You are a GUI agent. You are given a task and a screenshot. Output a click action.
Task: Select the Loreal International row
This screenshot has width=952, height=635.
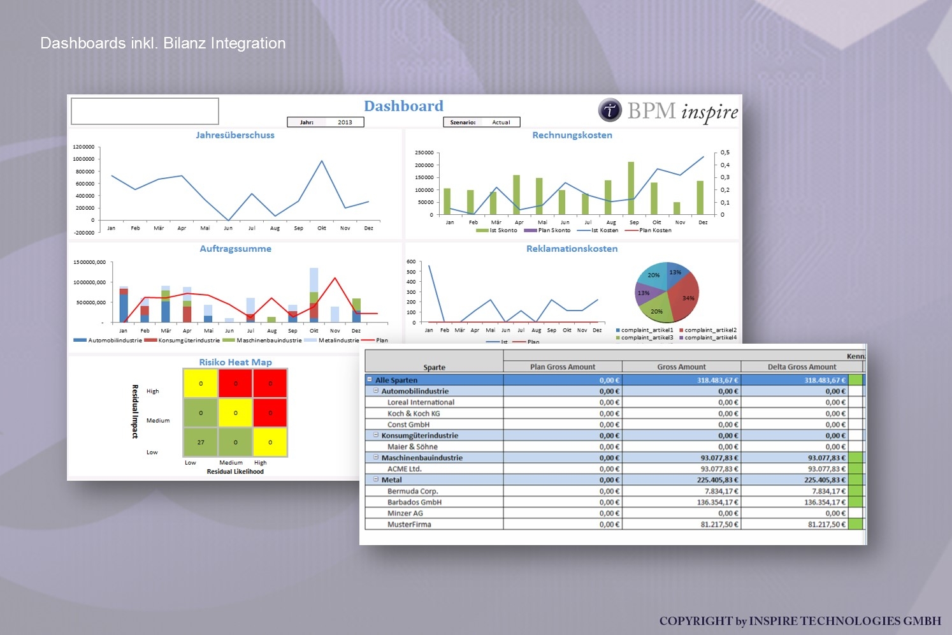point(614,402)
